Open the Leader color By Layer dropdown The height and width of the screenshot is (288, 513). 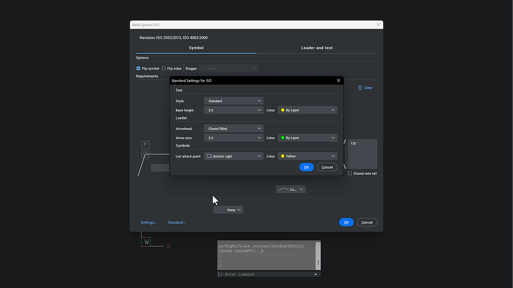point(308,138)
